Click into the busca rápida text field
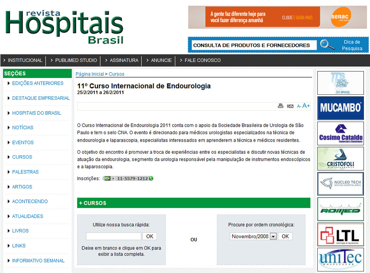Screen dimensions: 370x273 113,236
